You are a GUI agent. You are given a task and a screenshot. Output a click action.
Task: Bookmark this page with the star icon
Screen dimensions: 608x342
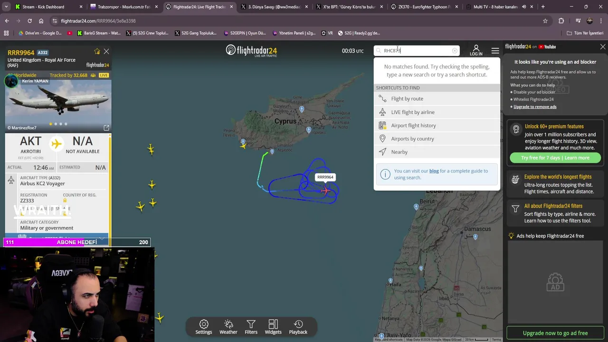pyautogui.click(x=545, y=21)
